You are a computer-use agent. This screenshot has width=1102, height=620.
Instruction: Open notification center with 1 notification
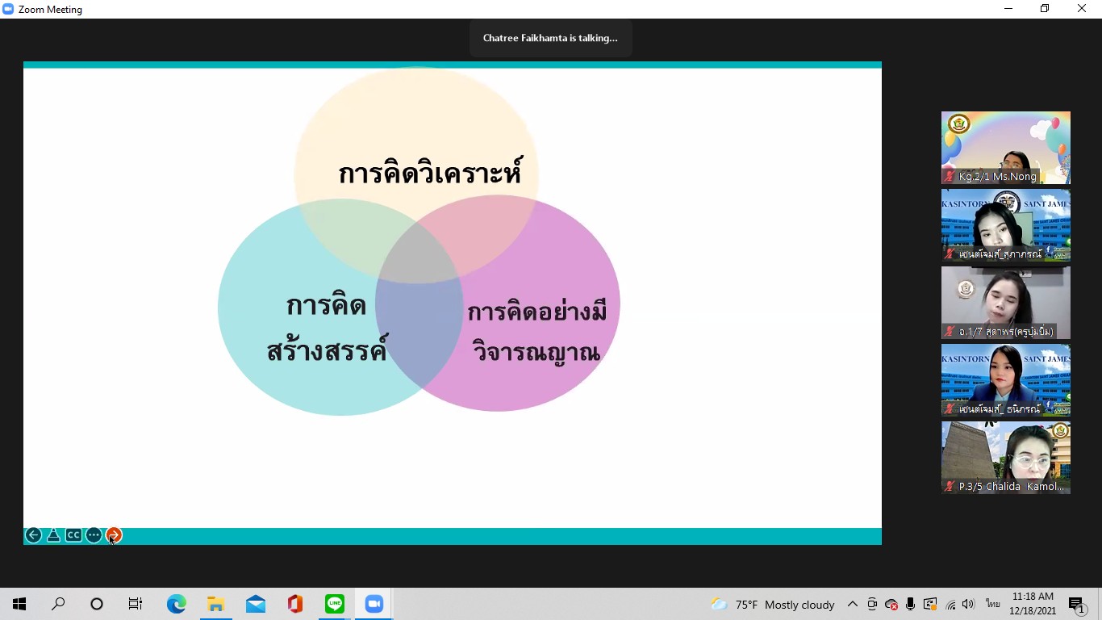[1076, 604]
